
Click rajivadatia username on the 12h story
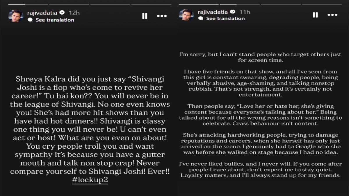pyautogui.click(x=42, y=12)
